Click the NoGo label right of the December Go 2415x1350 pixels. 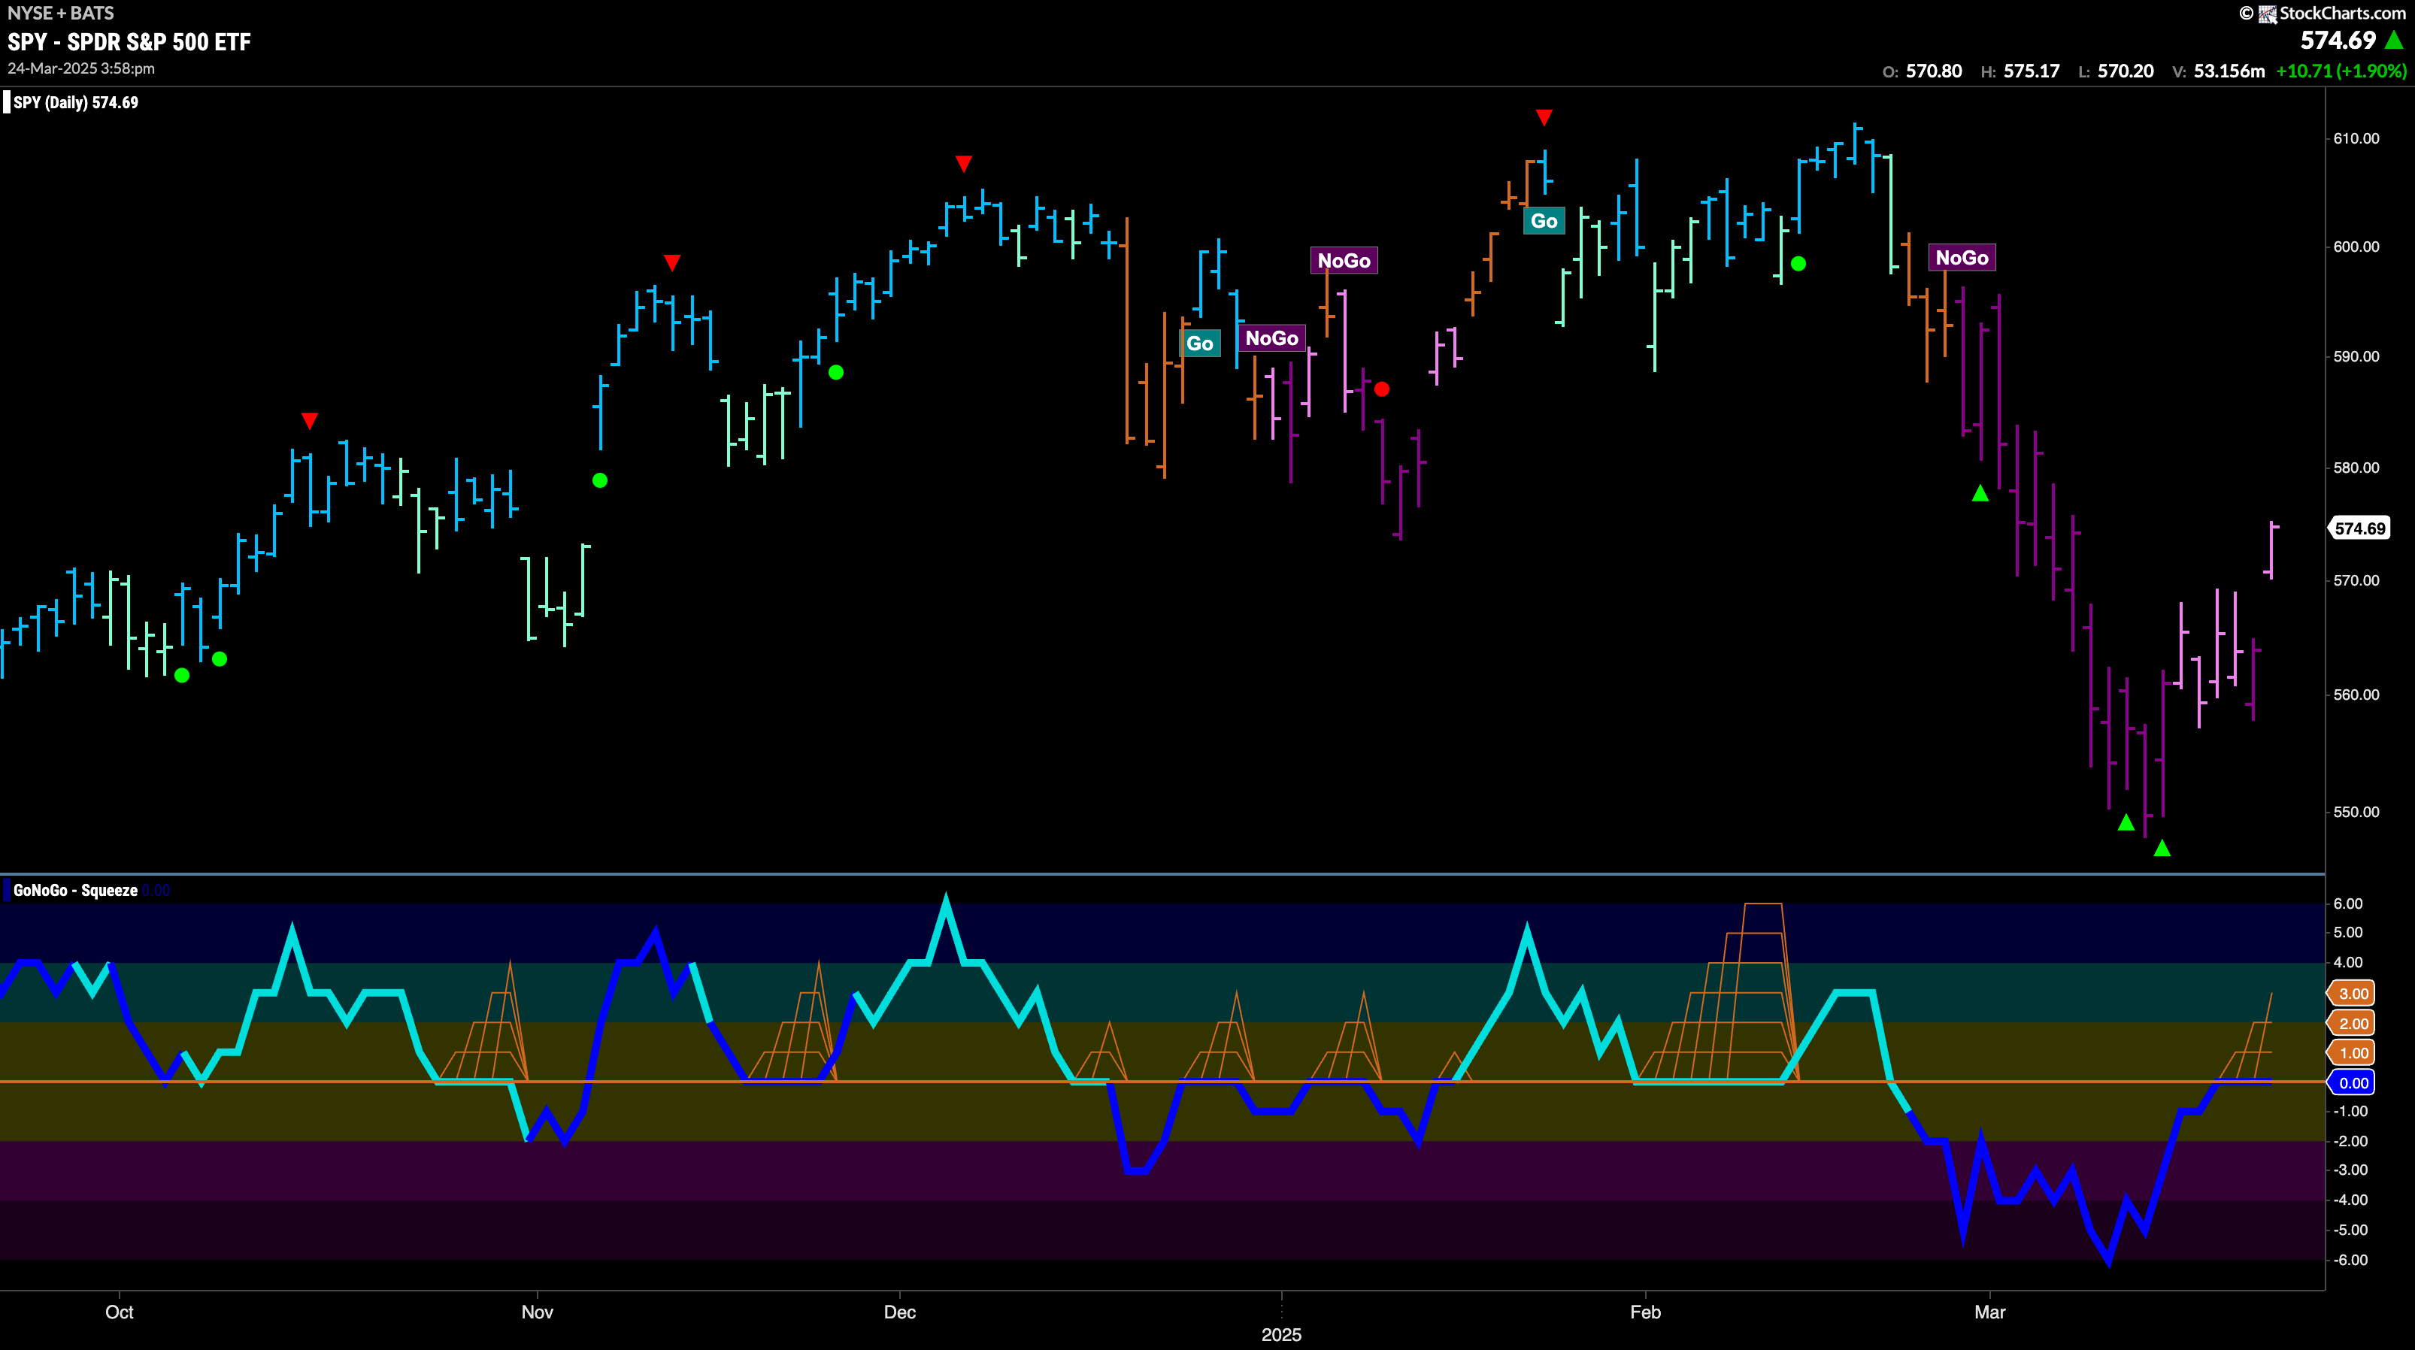(x=1271, y=338)
